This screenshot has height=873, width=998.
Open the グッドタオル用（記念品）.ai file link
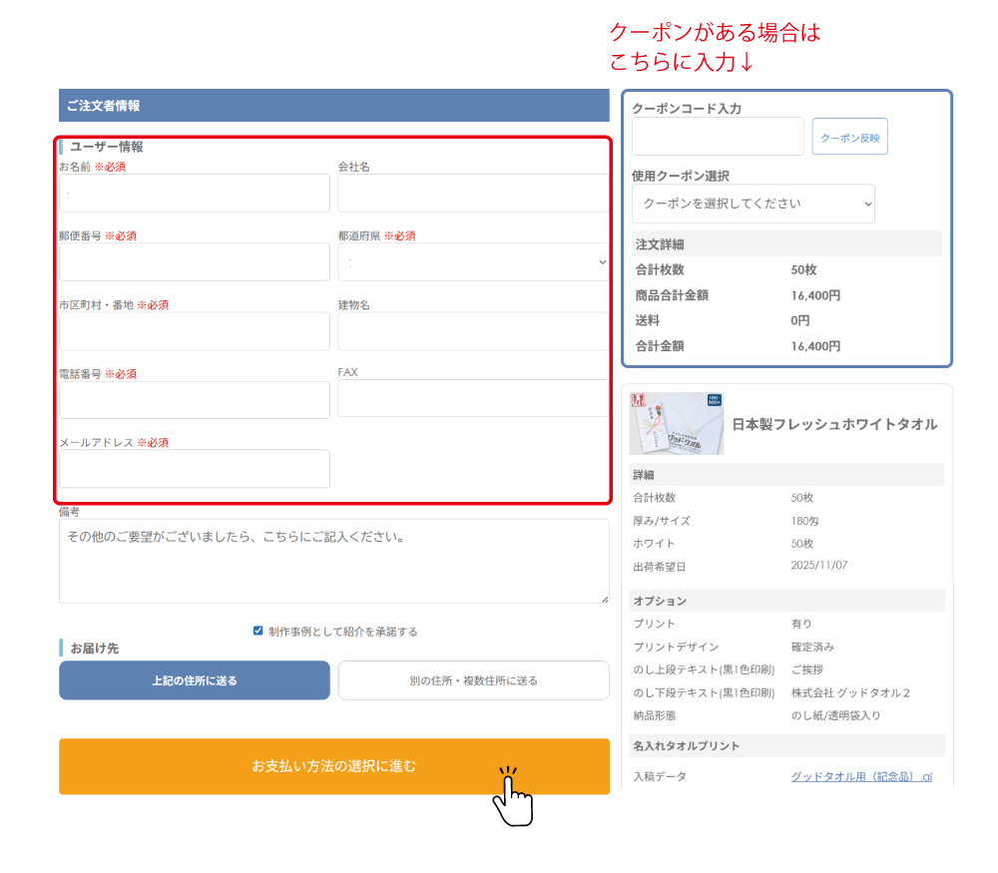(860, 776)
